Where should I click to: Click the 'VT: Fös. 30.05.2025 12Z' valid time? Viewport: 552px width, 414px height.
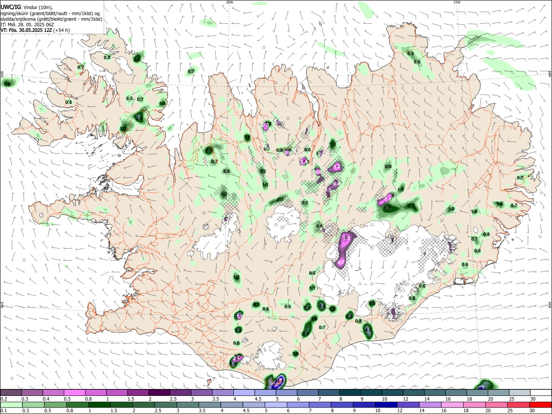pyautogui.click(x=26, y=31)
